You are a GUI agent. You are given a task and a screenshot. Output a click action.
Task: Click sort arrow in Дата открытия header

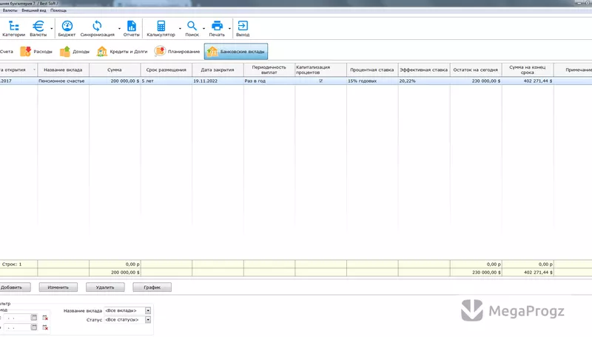(34, 69)
